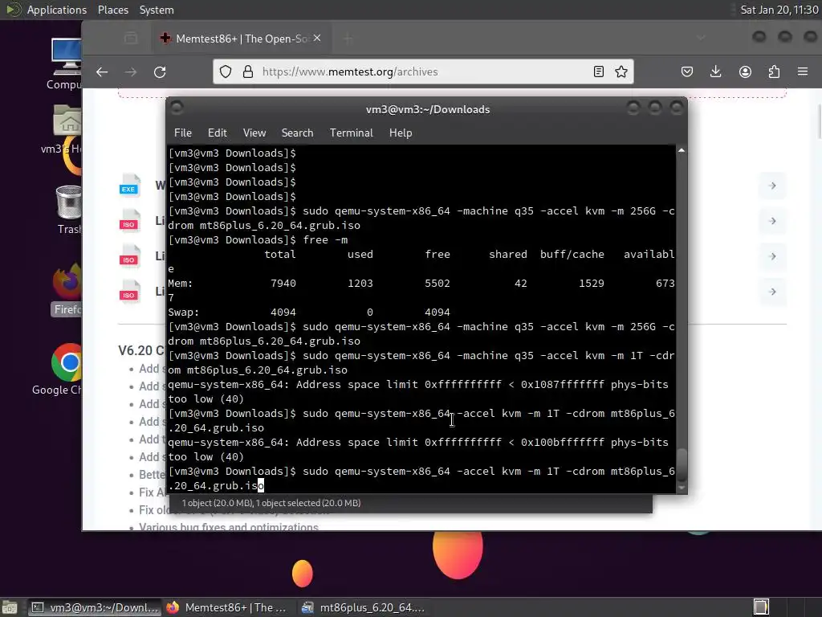Open the terminal File menu
The height and width of the screenshot is (617, 822).
[x=183, y=133]
